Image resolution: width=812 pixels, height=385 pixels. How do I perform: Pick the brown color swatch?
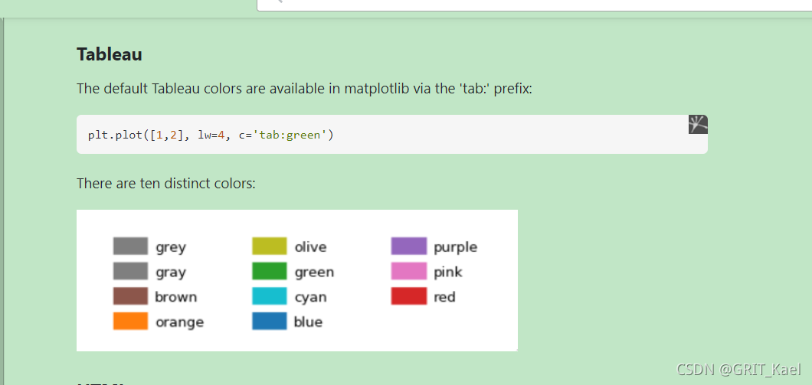[130, 296]
